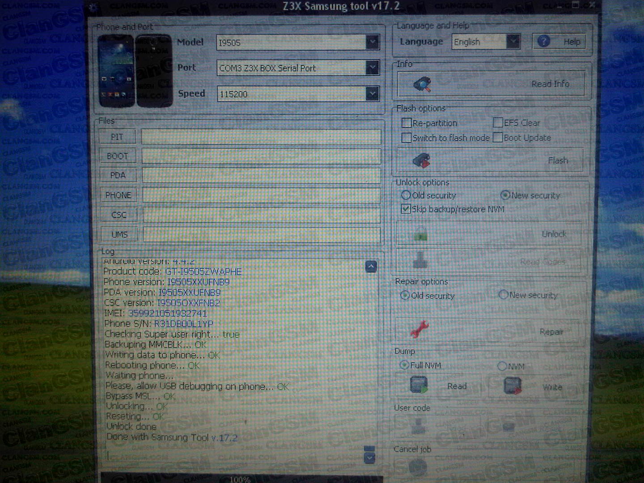Click the Unlock button label

pos(554,234)
